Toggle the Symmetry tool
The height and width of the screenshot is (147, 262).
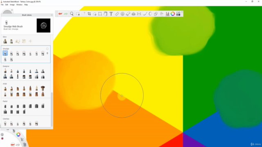point(139,14)
